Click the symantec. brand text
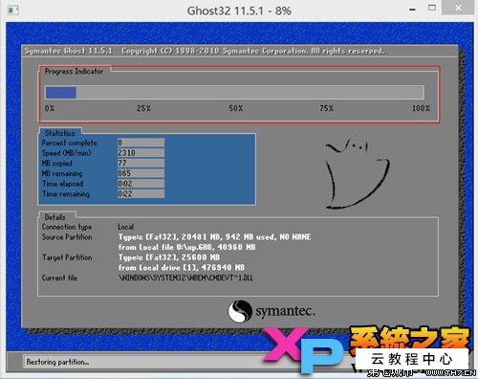478x379 pixels. [286, 311]
